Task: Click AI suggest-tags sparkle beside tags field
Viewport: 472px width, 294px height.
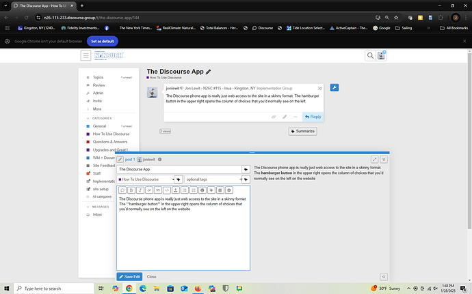Action: (x=246, y=179)
